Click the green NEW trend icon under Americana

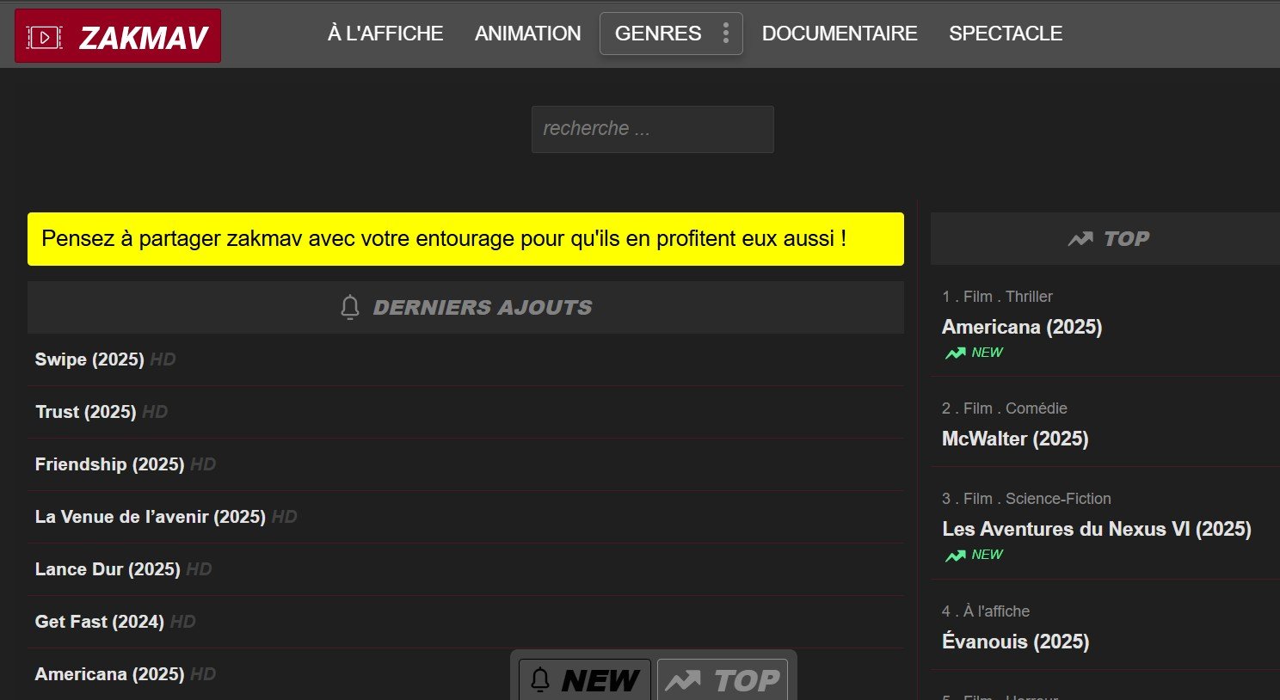click(956, 353)
